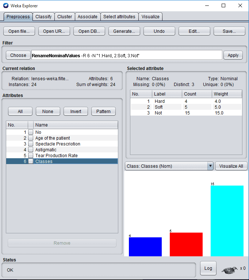Click the Count column header
The image size is (249, 280).
(197, 94)
